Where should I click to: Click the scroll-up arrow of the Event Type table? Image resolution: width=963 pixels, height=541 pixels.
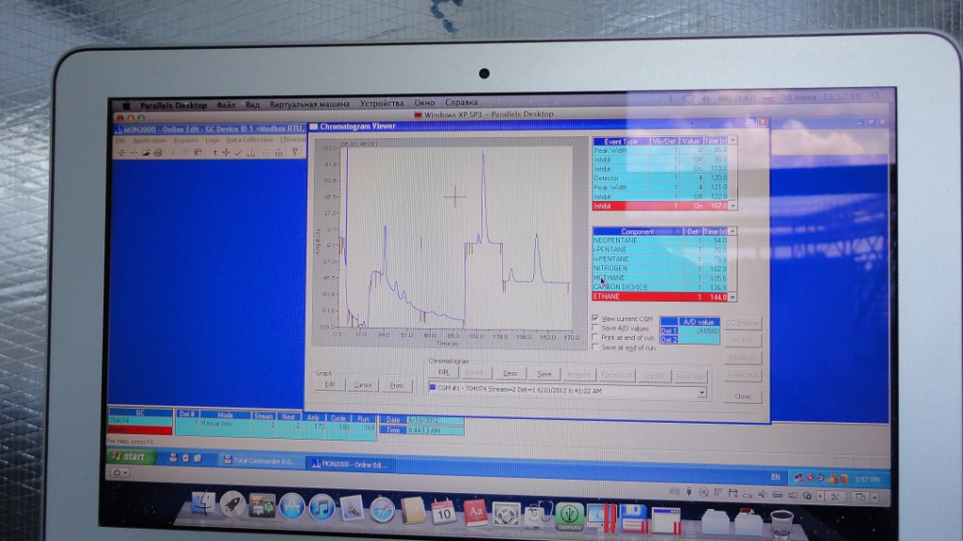[x=732, y=141]
